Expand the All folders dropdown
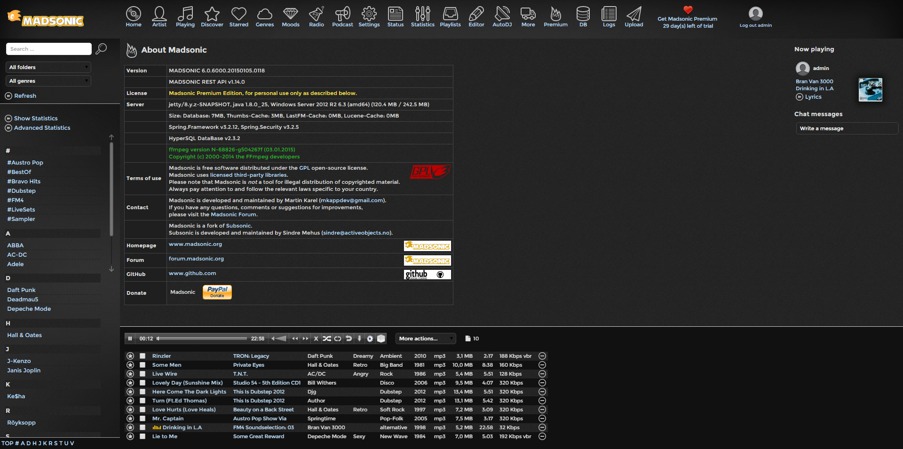 point(48,67)
